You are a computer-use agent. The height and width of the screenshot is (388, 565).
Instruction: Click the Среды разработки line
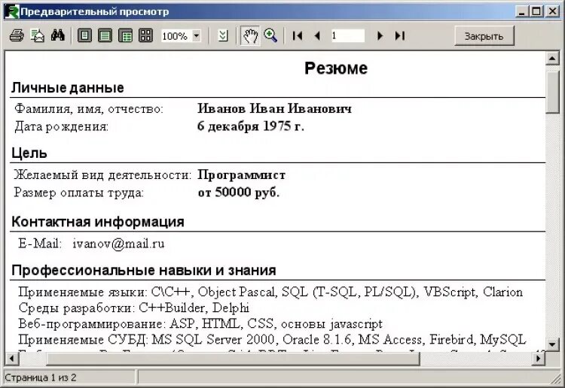click(x=133, y=308)
